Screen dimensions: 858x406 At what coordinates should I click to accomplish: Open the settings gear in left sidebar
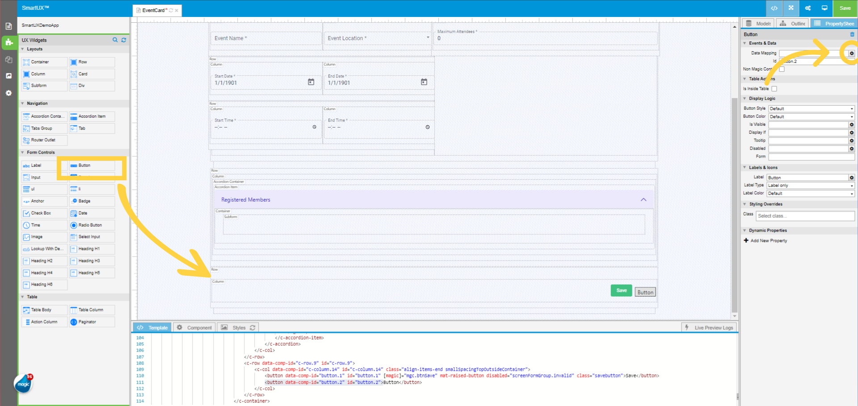[x=8, y=93]
